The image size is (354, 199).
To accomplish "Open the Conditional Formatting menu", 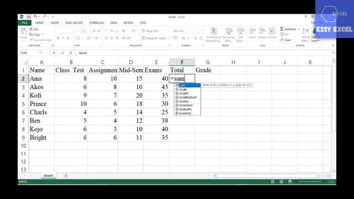I will click(214, 35).
